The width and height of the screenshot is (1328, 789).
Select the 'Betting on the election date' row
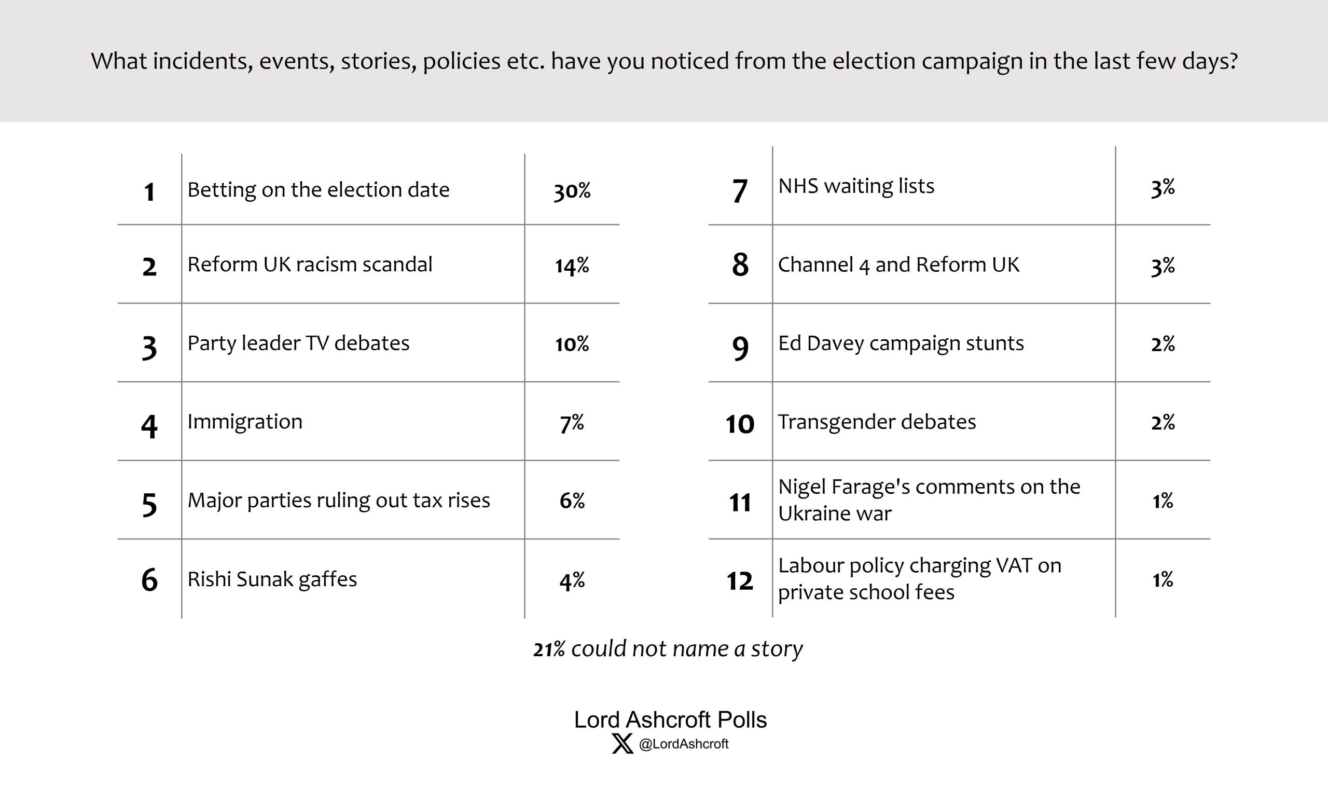pyautogui.click(x=318, y=190)
